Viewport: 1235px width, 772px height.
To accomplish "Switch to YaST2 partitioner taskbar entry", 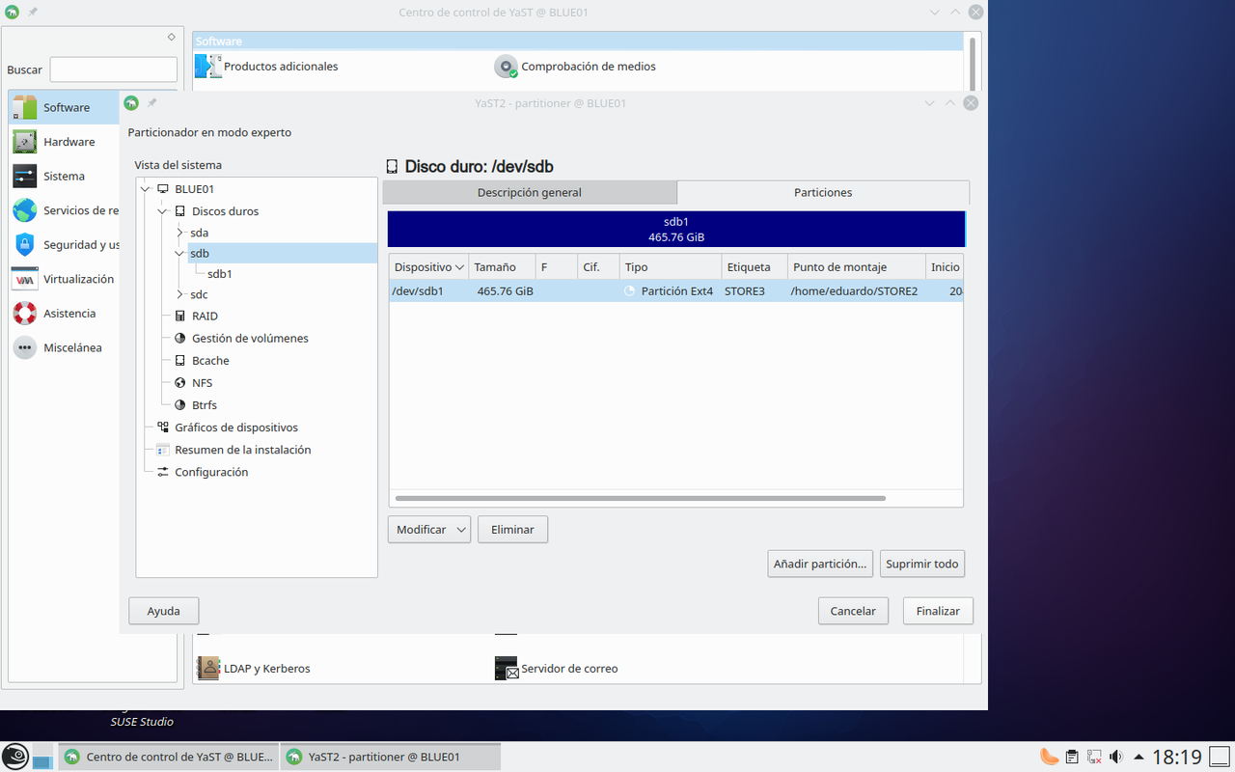I will pos(391,757).
